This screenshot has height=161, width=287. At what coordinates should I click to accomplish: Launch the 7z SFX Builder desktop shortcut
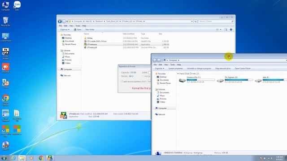pyautogui.click(x=5, y=54)
